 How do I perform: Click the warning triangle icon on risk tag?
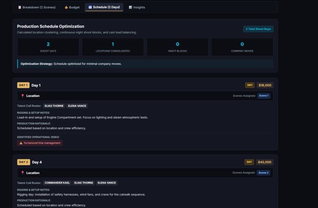click(x=21, y=143)
